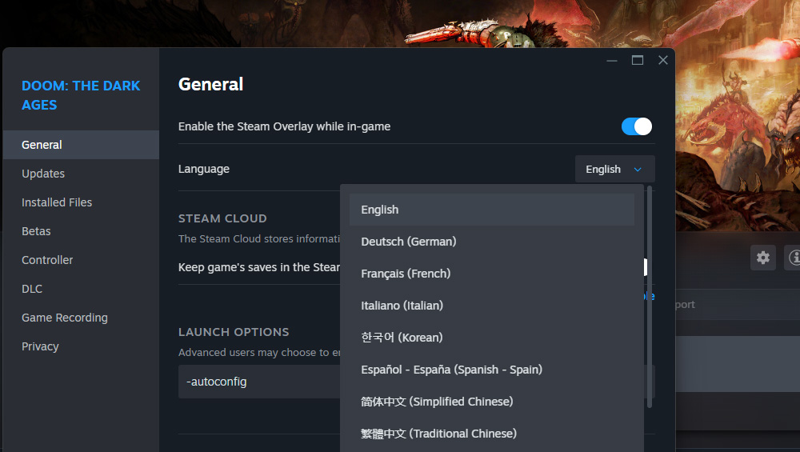Choose Español - España (Spanish - Spain)
This screenshot has width=800, height=452.
(491, 370)
